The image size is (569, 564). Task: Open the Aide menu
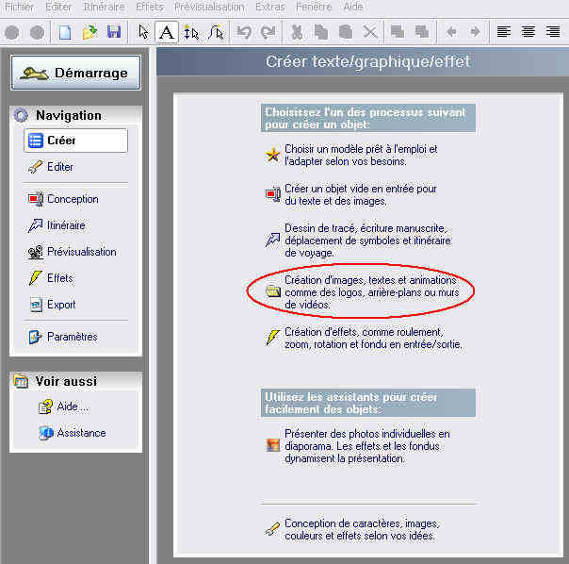point(353,7)
